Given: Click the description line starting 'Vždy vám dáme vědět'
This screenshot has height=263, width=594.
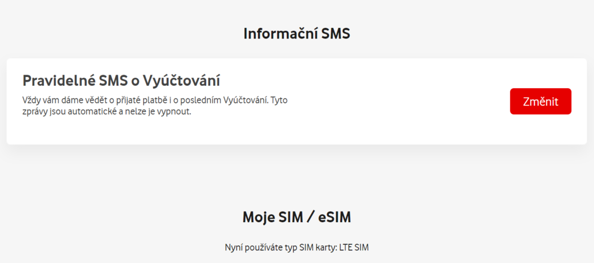Looking at the screenshot, I should click(154, 100).
